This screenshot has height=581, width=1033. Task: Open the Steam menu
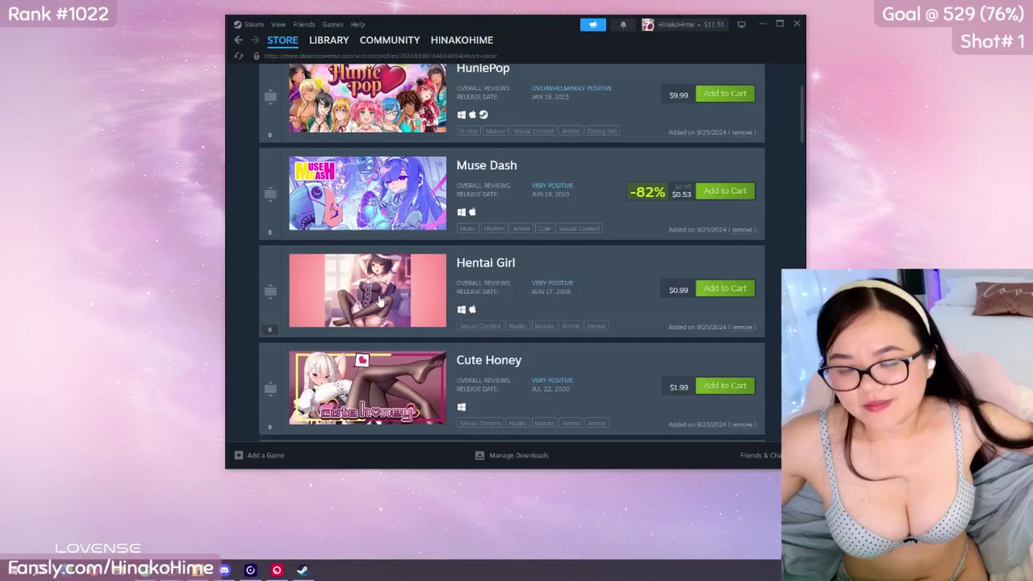[254, 25]
